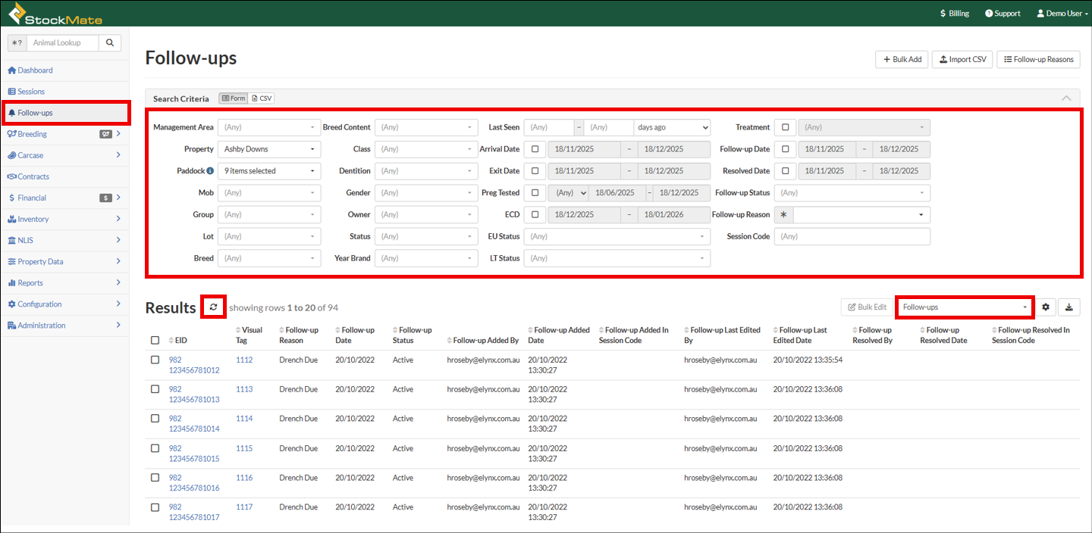Image resolution: width=1092 pixels, height=533 pixels.
Task: Open the Follow-ups results view dropdown
Action: coord(965,307)
